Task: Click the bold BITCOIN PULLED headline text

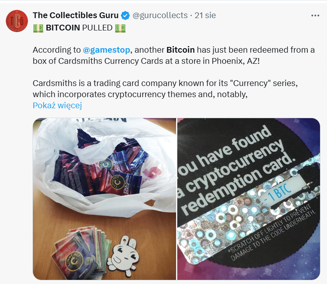Action: 79,28
